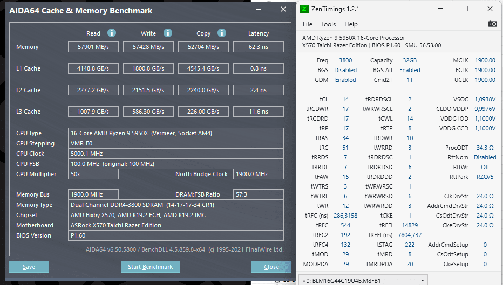The width and height of the screenshot is (503, 285).
Task: Click North Bridge Clock value 1900.0 MHz
Action: click(x=258, y=174)
